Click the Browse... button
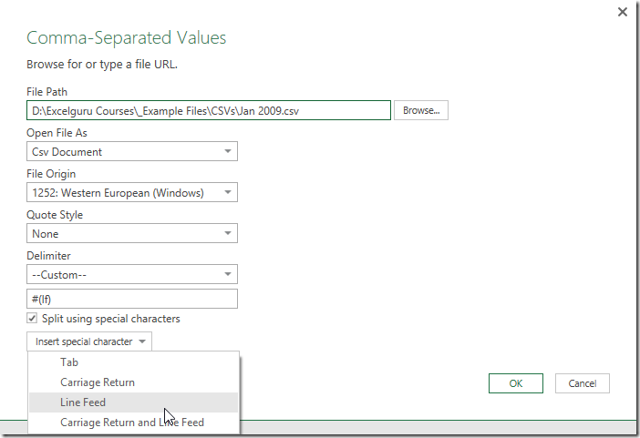The height and width of the screenshot is (438, 640). 421,110
